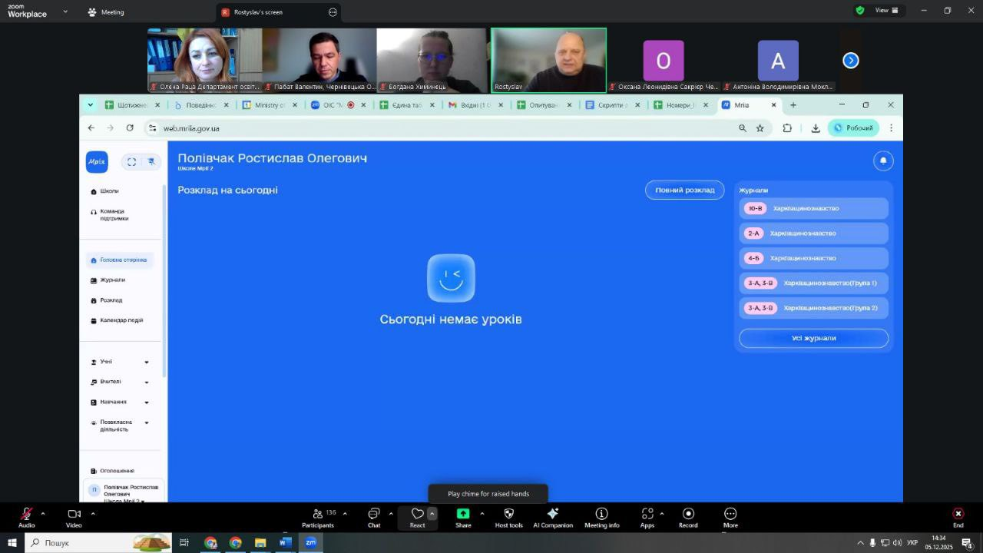The width and height of the screenshot is (983, 553).
Task: Click the Host tools shield icon
Action: coord(508,518)
